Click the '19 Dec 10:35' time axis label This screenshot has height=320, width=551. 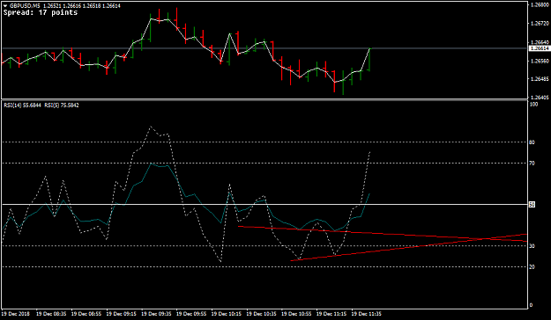coord(261,314)
